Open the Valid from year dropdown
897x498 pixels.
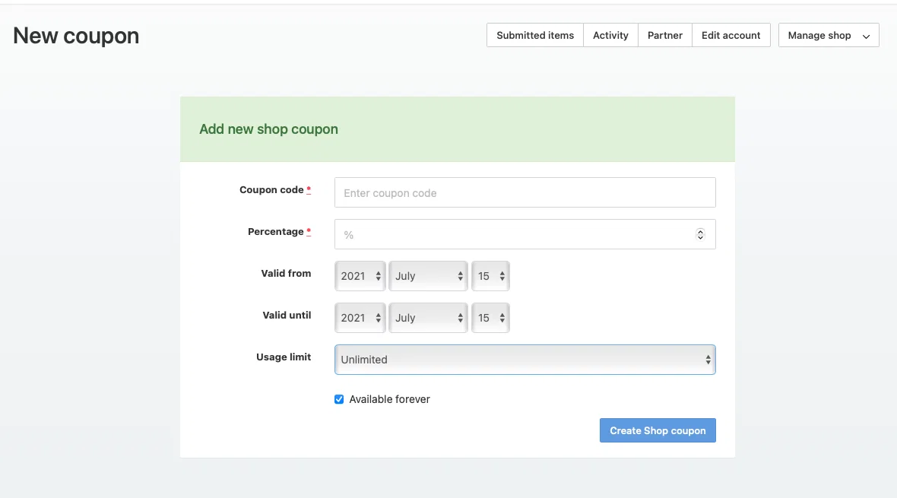click(x=360, y=276)
